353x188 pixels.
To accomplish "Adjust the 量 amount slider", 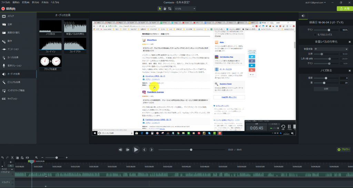I will point(326,83).
